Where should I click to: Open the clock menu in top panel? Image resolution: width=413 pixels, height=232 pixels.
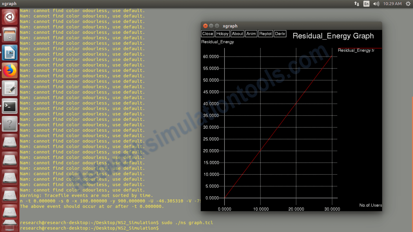tap(392, 3)
